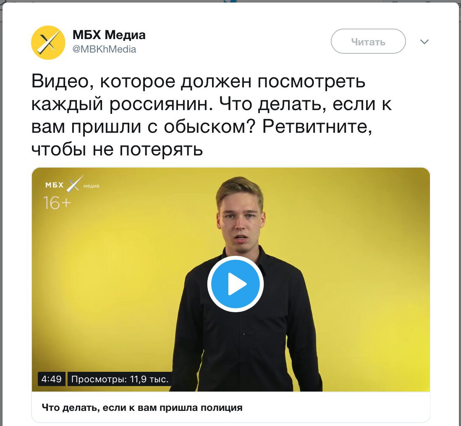The height and width of the screenshot is (426, 461).
Task: Click the 16+ age rating label
Action: 57,202
